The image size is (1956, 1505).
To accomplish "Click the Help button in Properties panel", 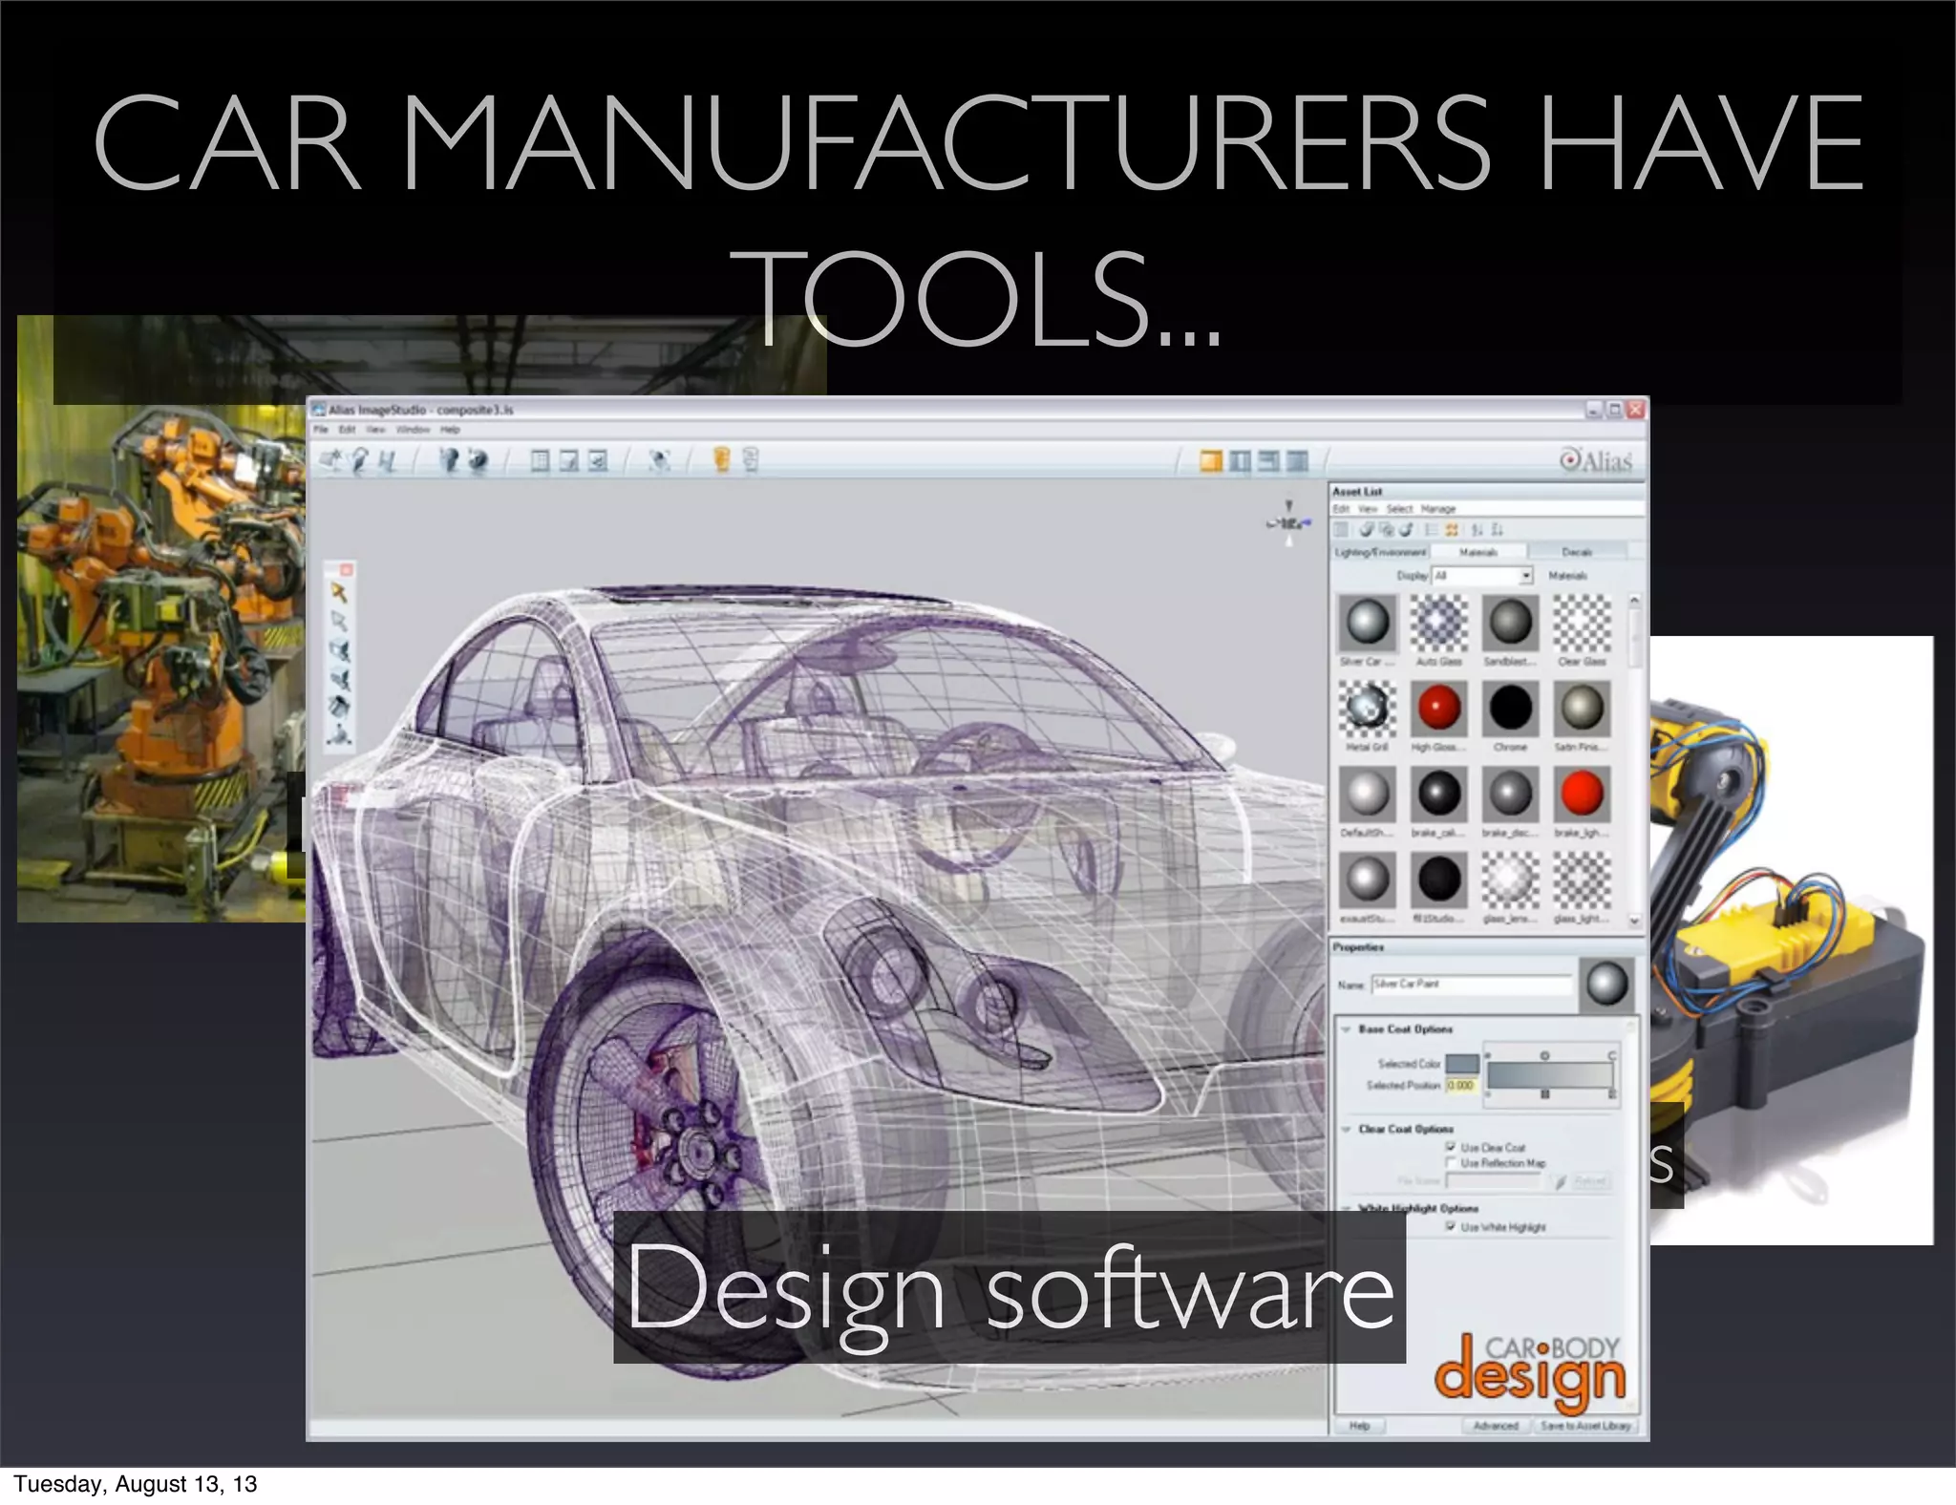I will pyautogui.click(x=1360, y=1426).
